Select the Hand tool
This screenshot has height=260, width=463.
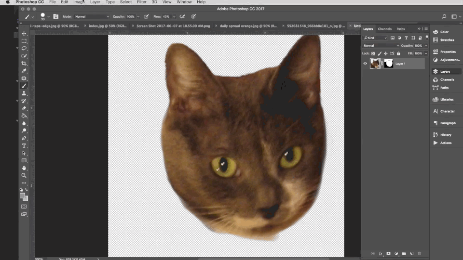(x=24, y=168)
